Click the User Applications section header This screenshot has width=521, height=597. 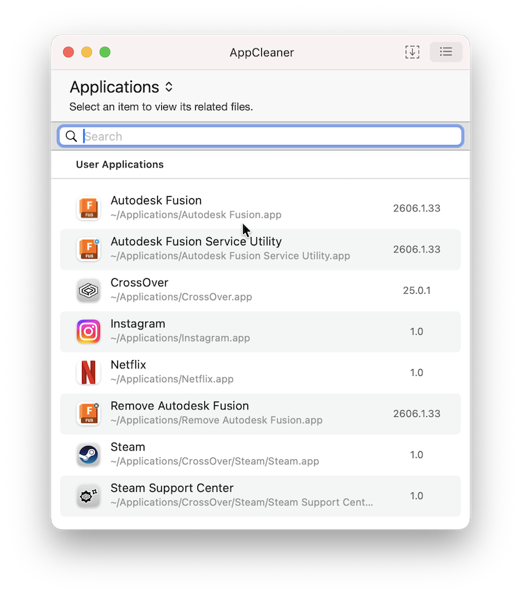coord(120,165)
